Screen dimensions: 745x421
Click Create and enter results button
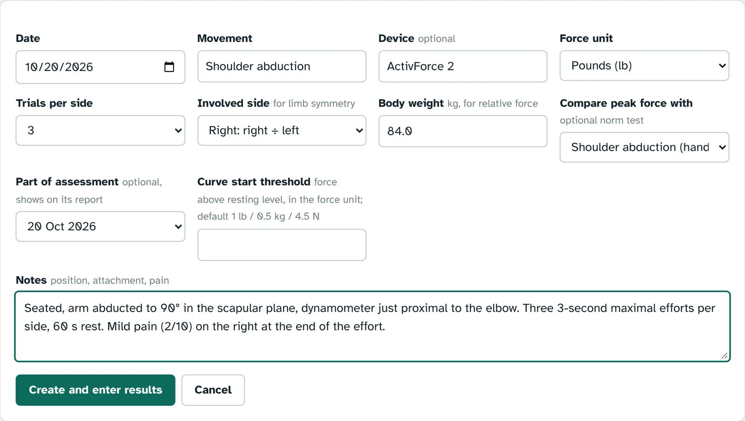[95, 390]
